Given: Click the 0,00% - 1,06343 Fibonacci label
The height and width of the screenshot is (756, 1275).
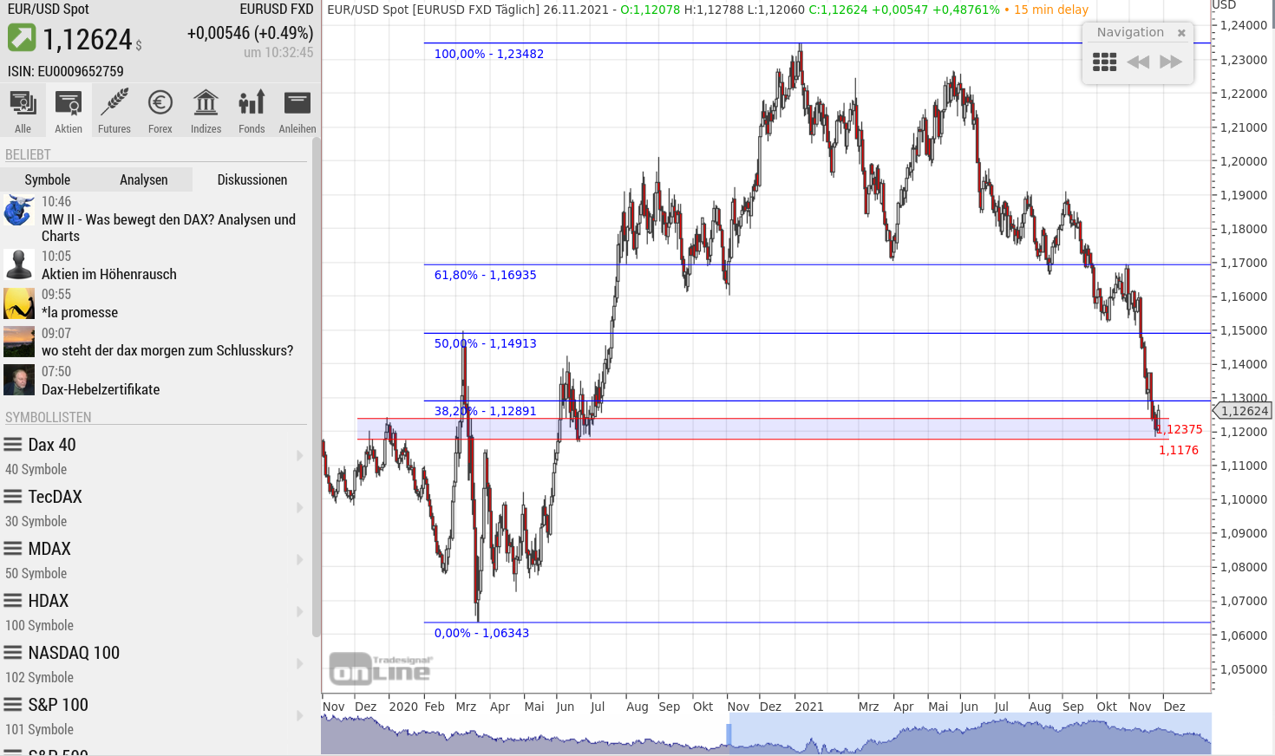Looking at the screenshot, I should (x=482, y=633).
